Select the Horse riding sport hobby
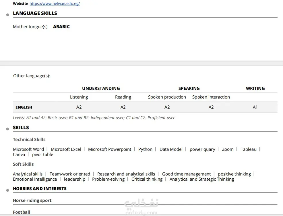The image size is (283, 216). pos(32,200)
